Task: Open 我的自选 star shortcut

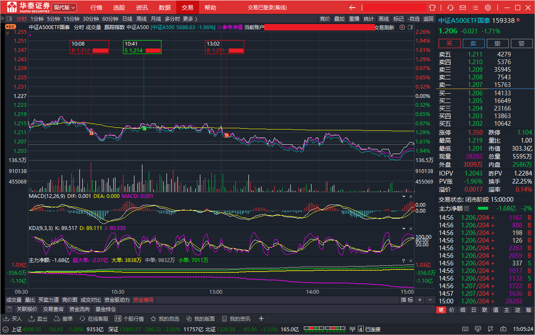Action: click(165, 319)
